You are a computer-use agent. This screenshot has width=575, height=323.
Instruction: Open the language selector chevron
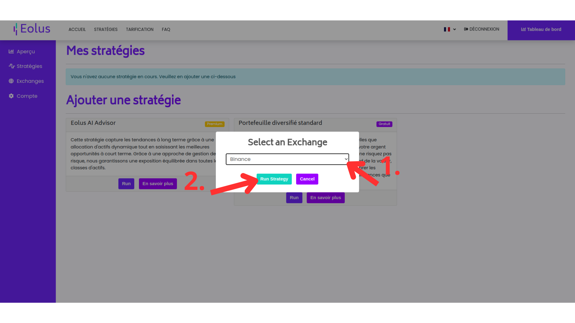[x=454, y=29]
